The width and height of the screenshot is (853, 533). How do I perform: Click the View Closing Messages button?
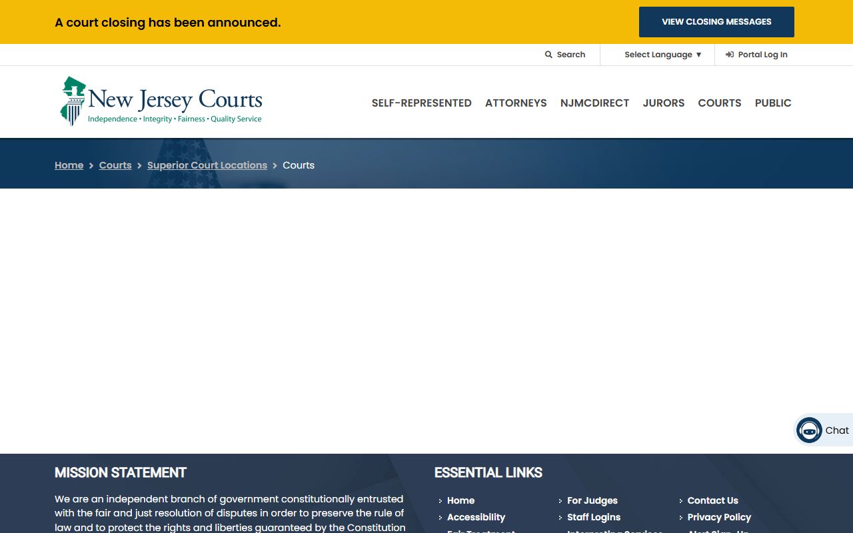click(x=716, y=22)
